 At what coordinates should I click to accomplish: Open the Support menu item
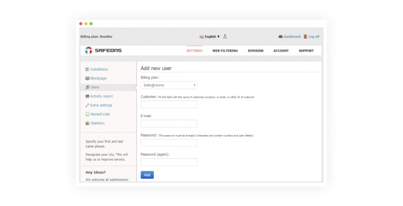[x=306, y=51]
